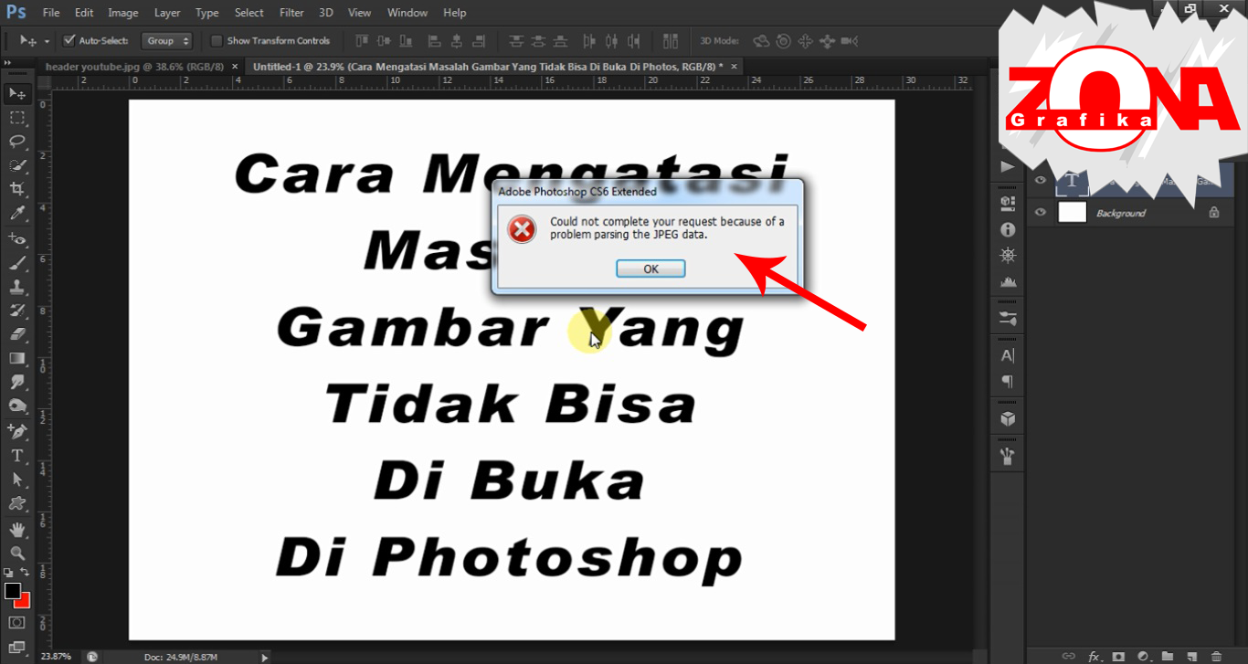The width and height of the screenshot is (1248, 664).
Task: Select the Eyedropper tool
Action: [x=17, y=214]
